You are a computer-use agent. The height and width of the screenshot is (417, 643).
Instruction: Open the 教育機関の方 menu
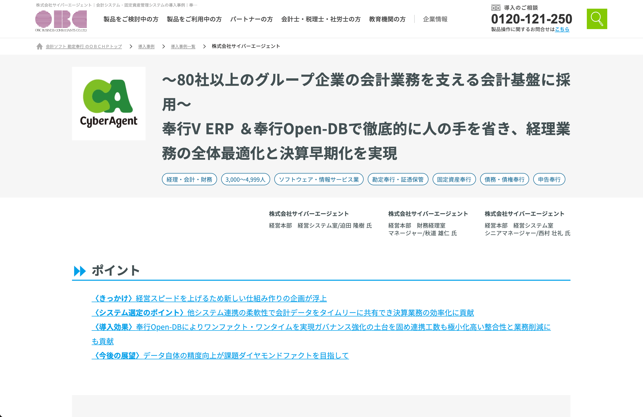387,19
